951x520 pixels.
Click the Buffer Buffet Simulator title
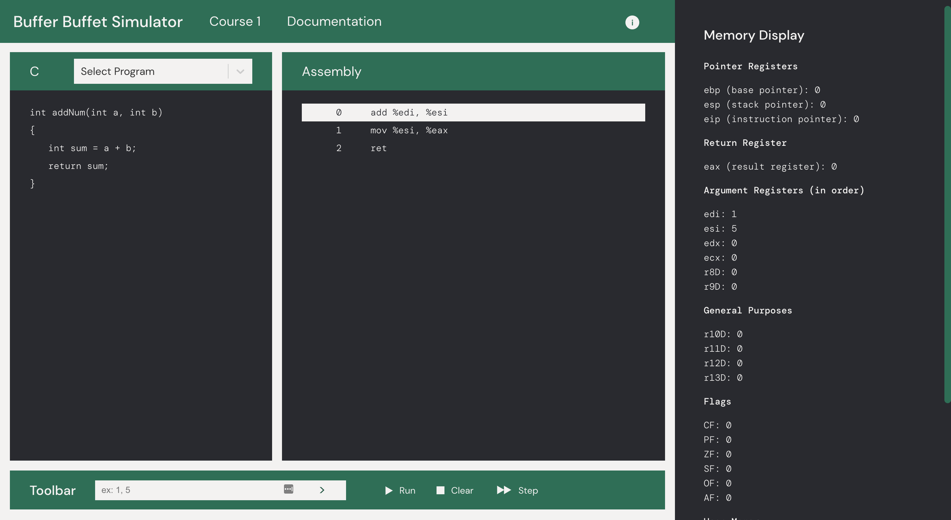[98, 21]
